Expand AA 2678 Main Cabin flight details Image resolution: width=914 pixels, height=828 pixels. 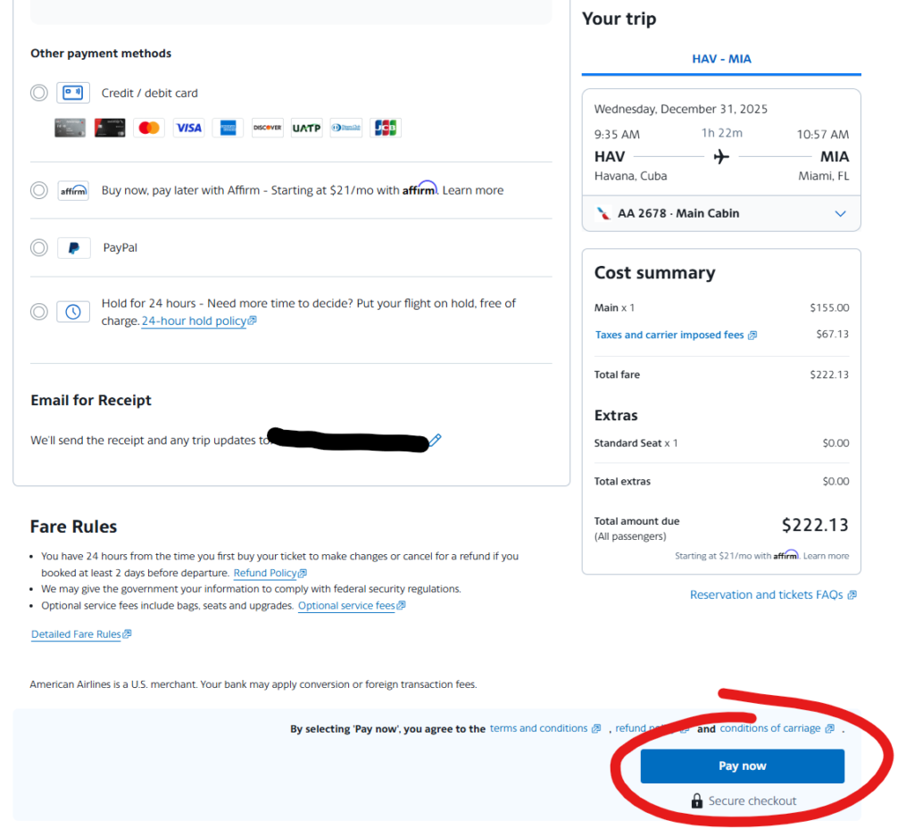pos(839,214)
